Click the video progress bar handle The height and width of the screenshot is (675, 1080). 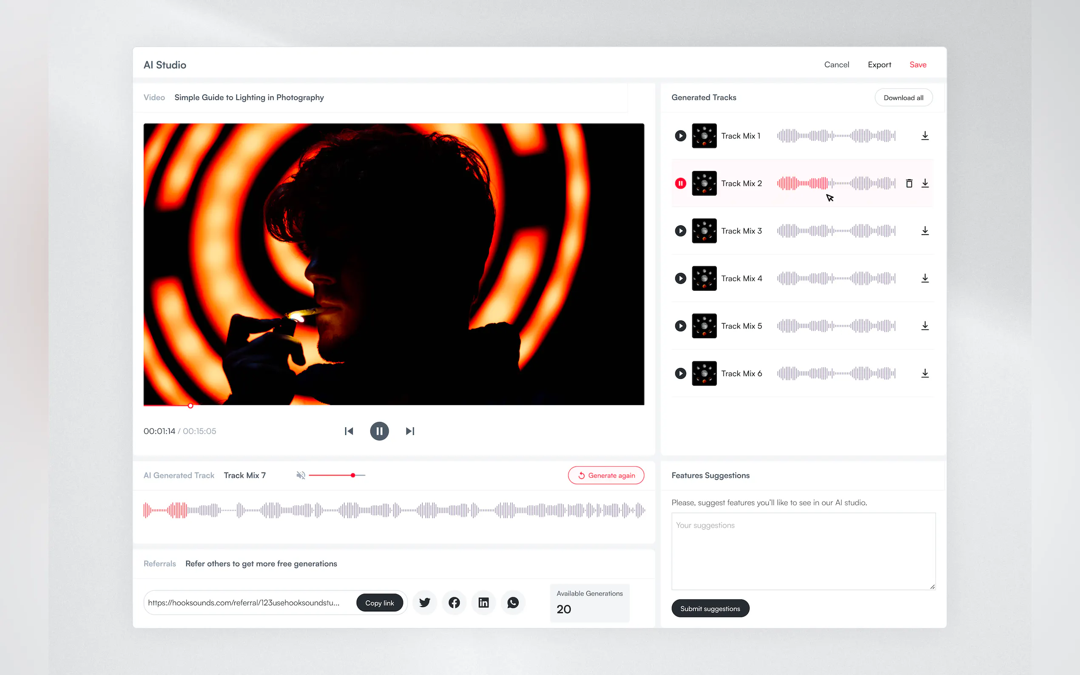pyautogui.click(x=190, y=406)
